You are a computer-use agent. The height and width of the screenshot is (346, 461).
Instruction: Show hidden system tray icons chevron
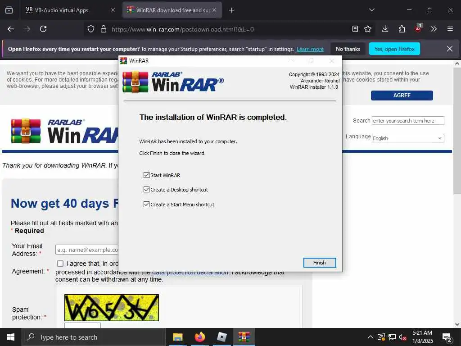371,337
